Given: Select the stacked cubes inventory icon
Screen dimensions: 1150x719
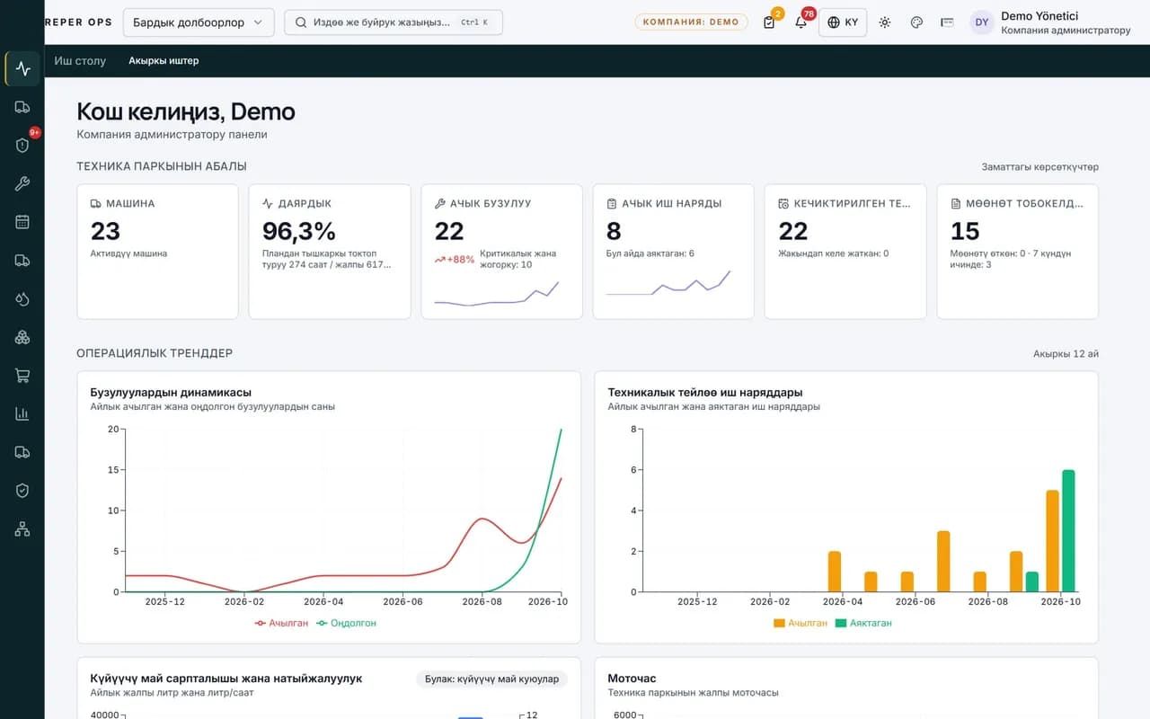Looking at the screenshot, I should point(22,337).
